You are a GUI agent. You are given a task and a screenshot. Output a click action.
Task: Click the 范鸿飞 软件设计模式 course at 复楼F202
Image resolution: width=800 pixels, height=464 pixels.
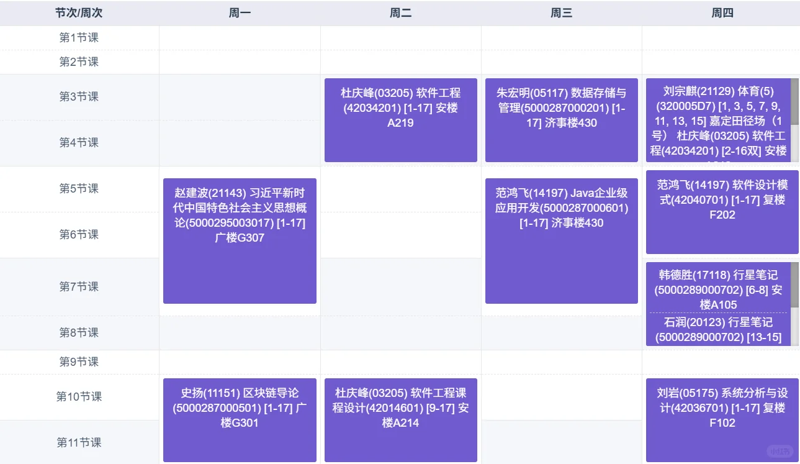722,211
